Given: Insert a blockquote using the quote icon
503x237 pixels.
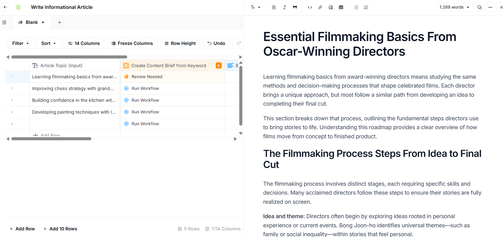Looking at the screenshot, I should point(295,7).
